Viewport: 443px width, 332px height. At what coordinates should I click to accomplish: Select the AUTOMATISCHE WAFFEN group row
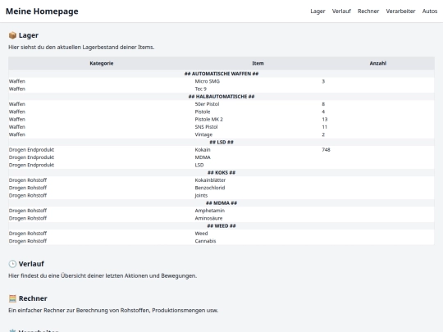click(x=221, y=74)
